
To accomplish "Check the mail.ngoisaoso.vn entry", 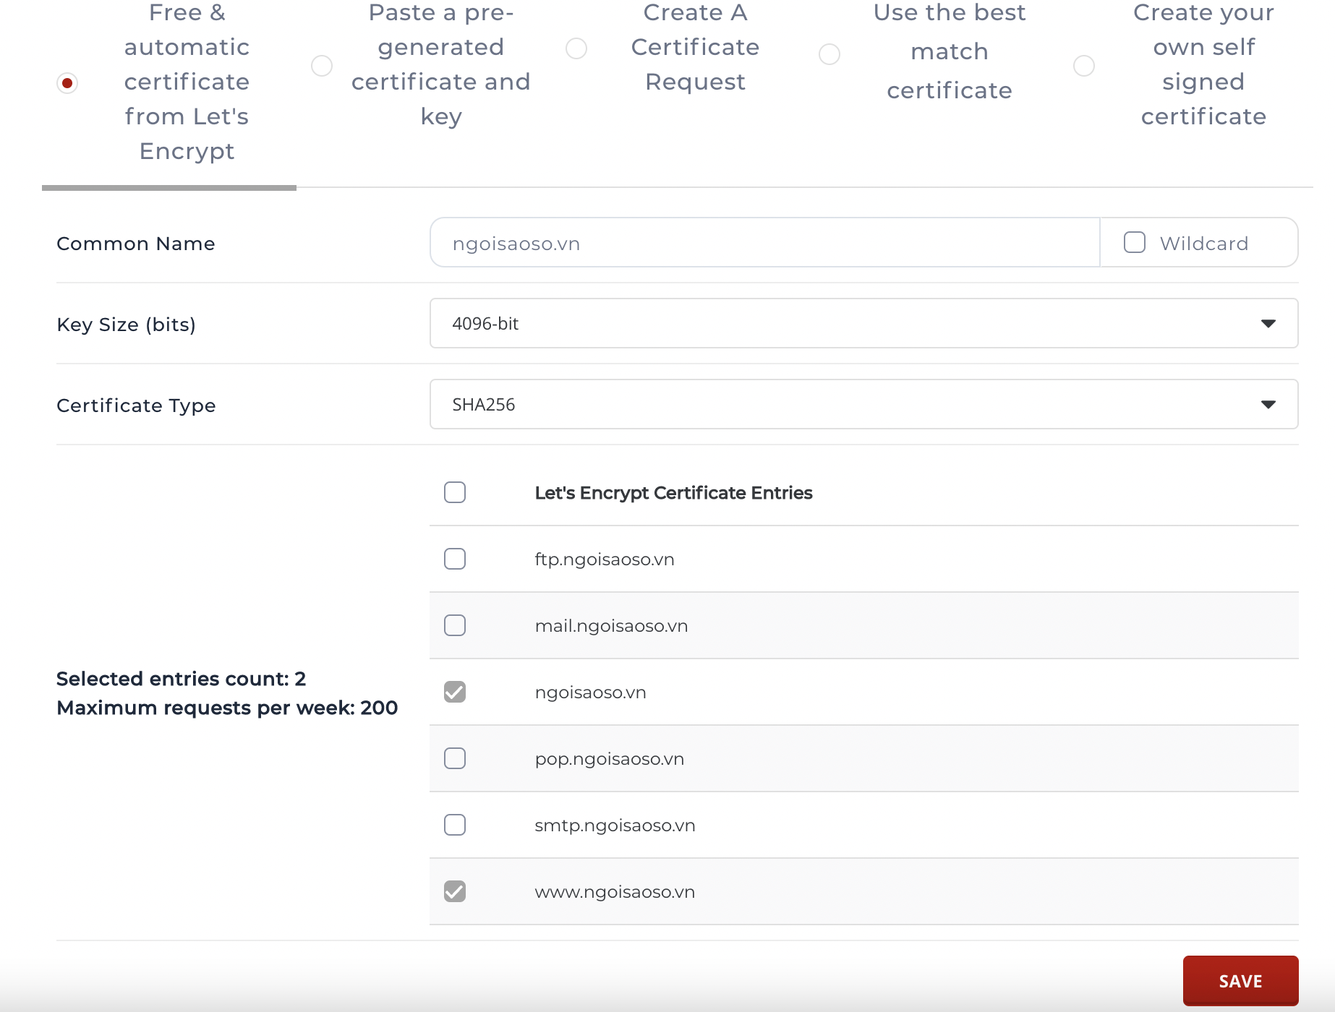I will click(455, 626).
